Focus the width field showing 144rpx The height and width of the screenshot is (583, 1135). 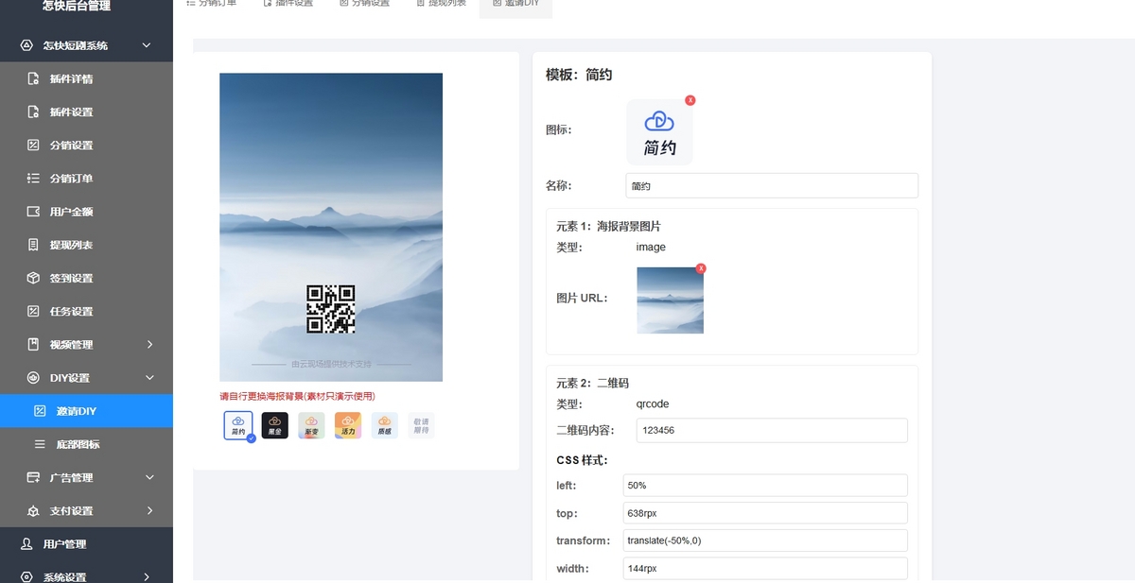(765, 569)
